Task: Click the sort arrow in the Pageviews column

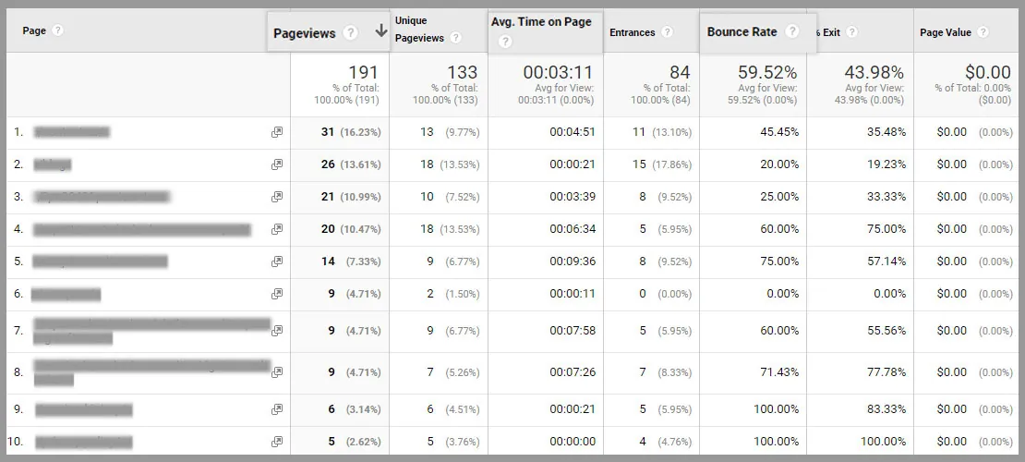Action: click(381, 31)
